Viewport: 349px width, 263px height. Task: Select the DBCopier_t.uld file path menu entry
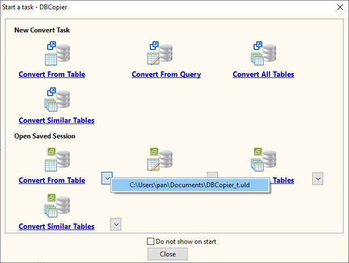(190, 186)
